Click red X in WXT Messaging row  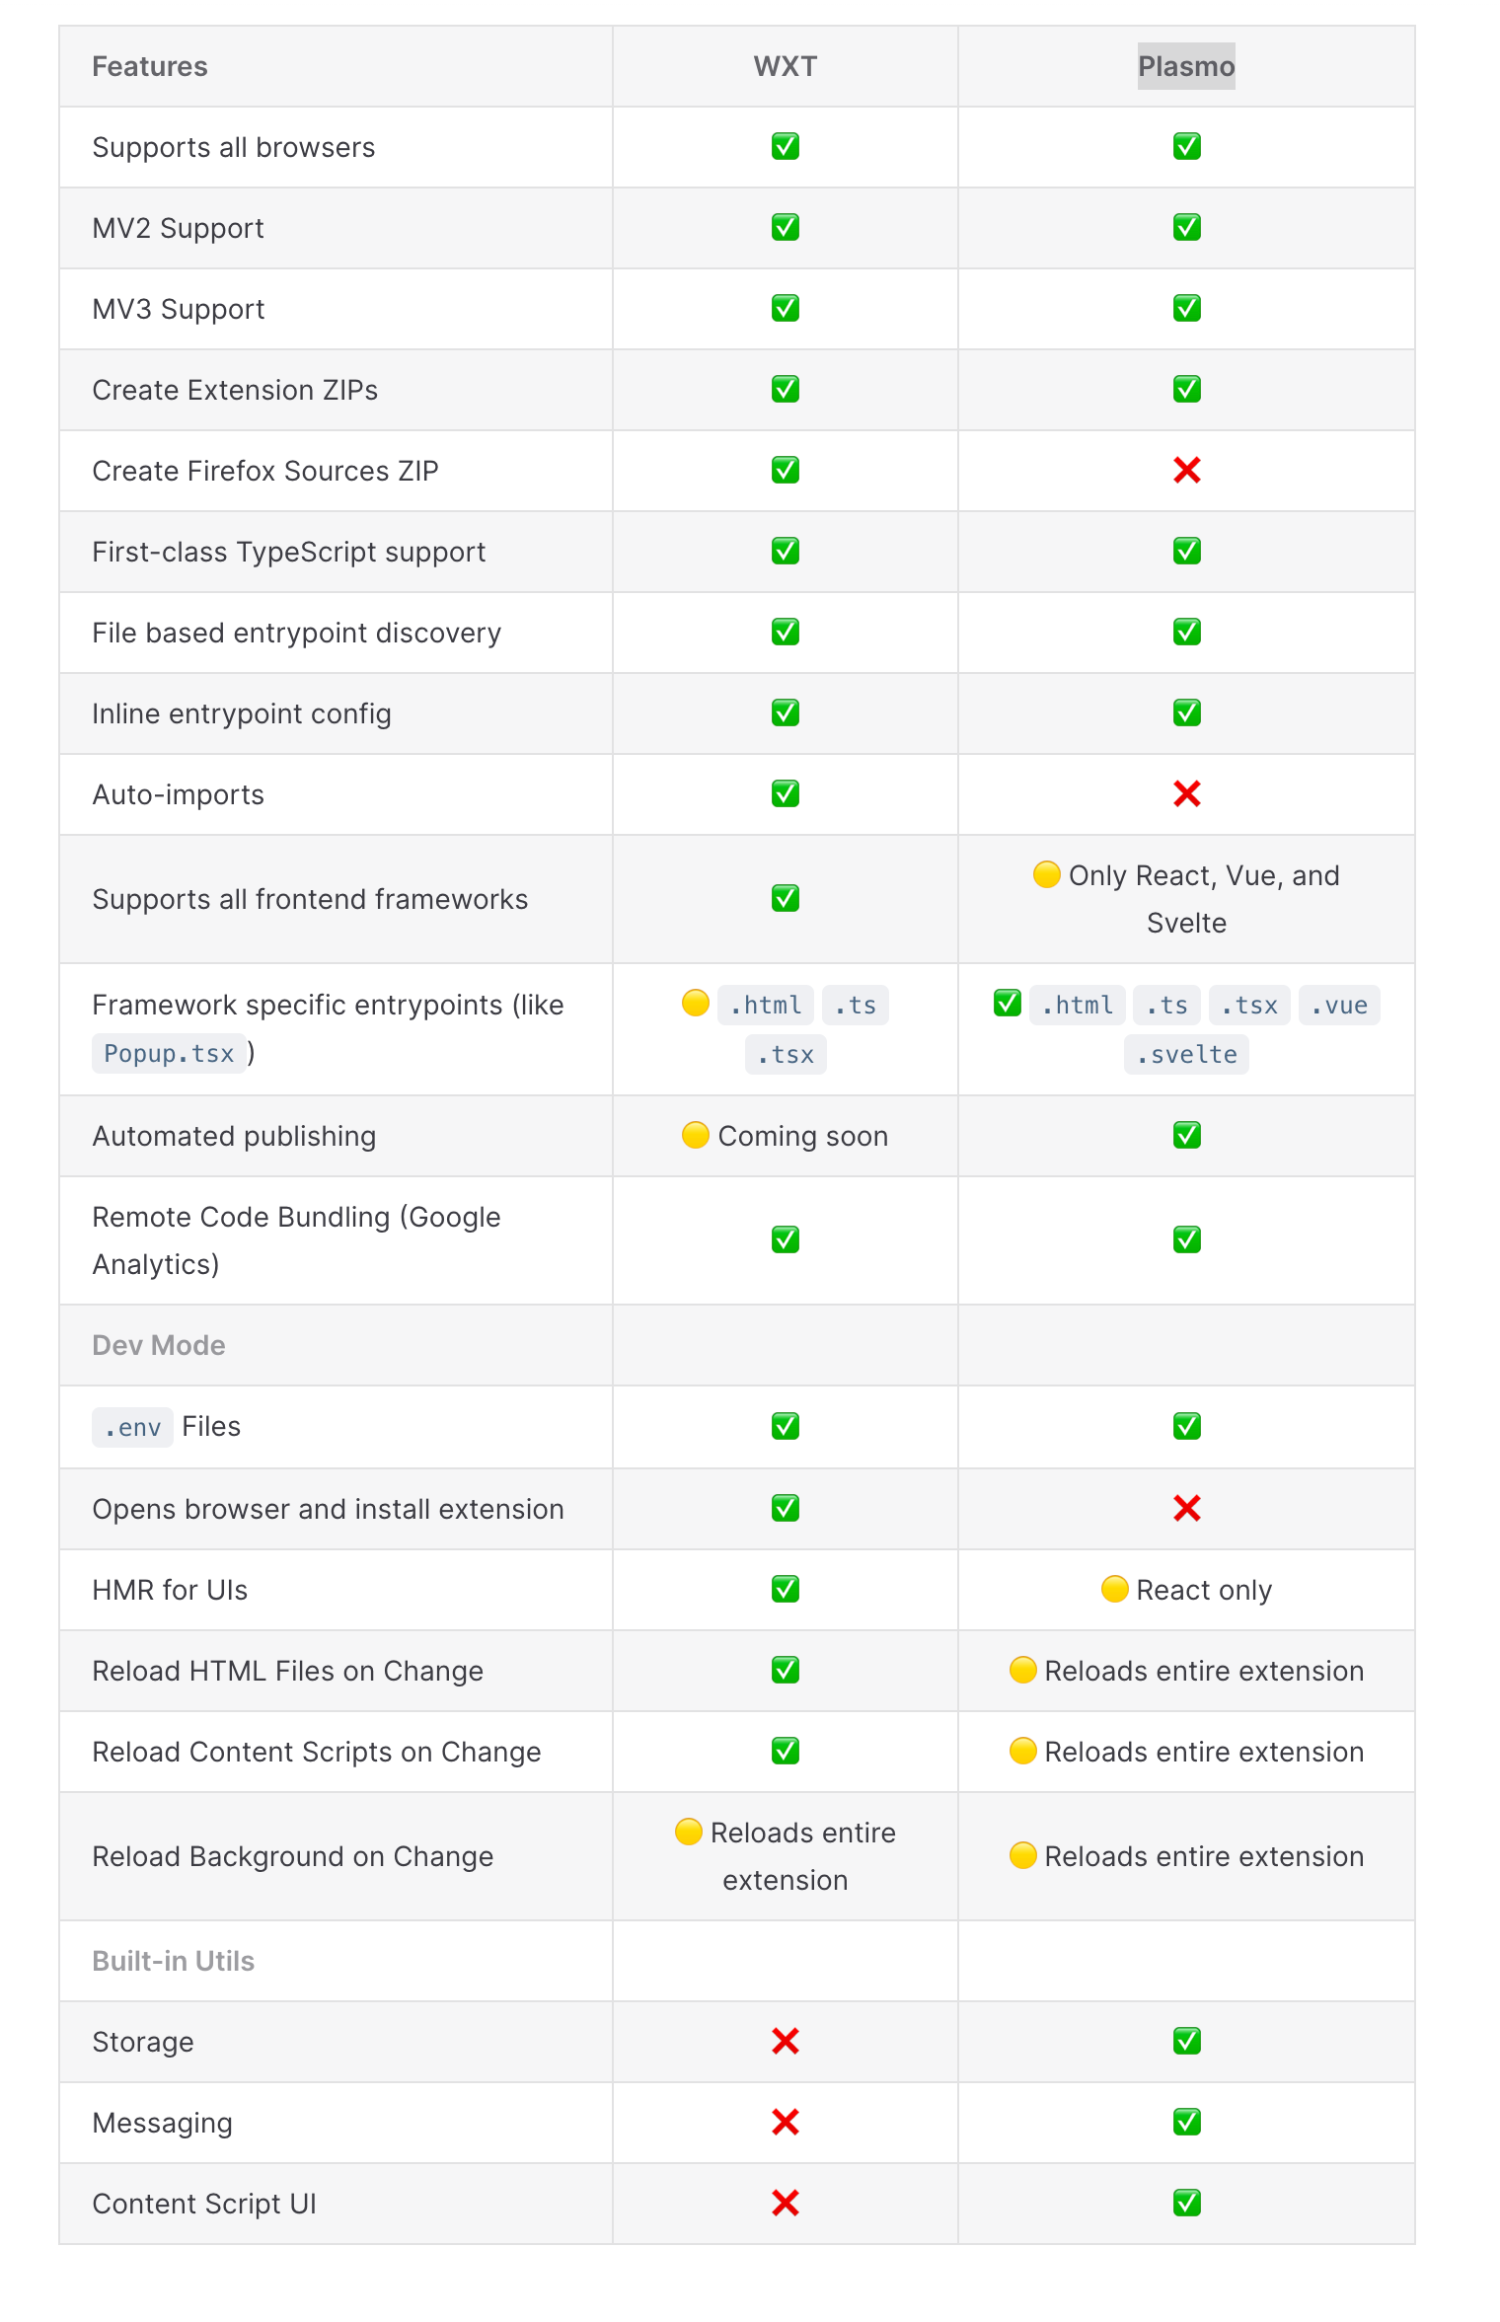(785, 2122)
